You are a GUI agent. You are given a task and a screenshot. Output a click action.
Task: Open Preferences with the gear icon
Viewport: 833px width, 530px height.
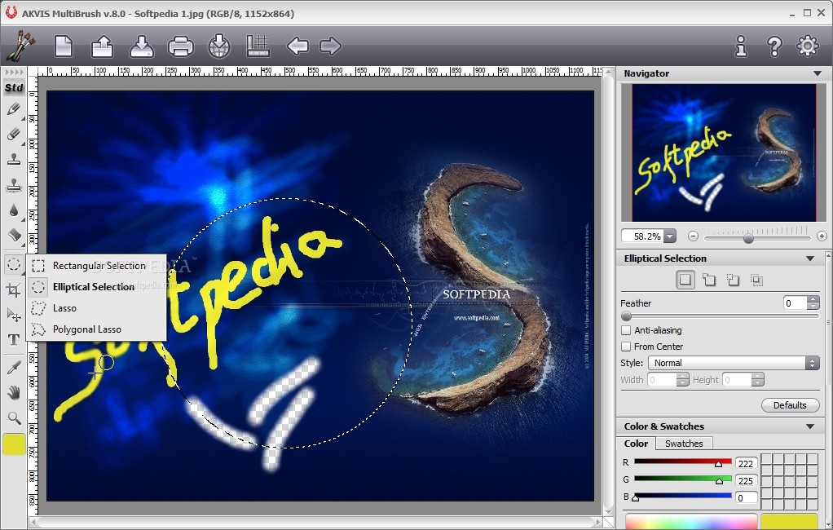point(808,46)
